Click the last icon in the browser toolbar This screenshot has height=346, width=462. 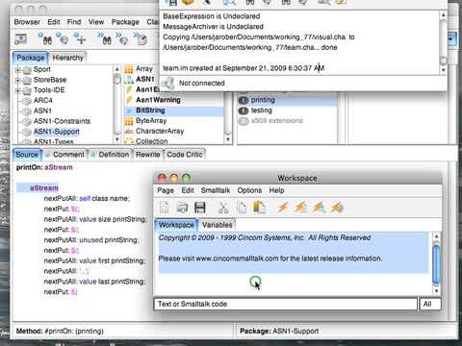coord(141,38)
